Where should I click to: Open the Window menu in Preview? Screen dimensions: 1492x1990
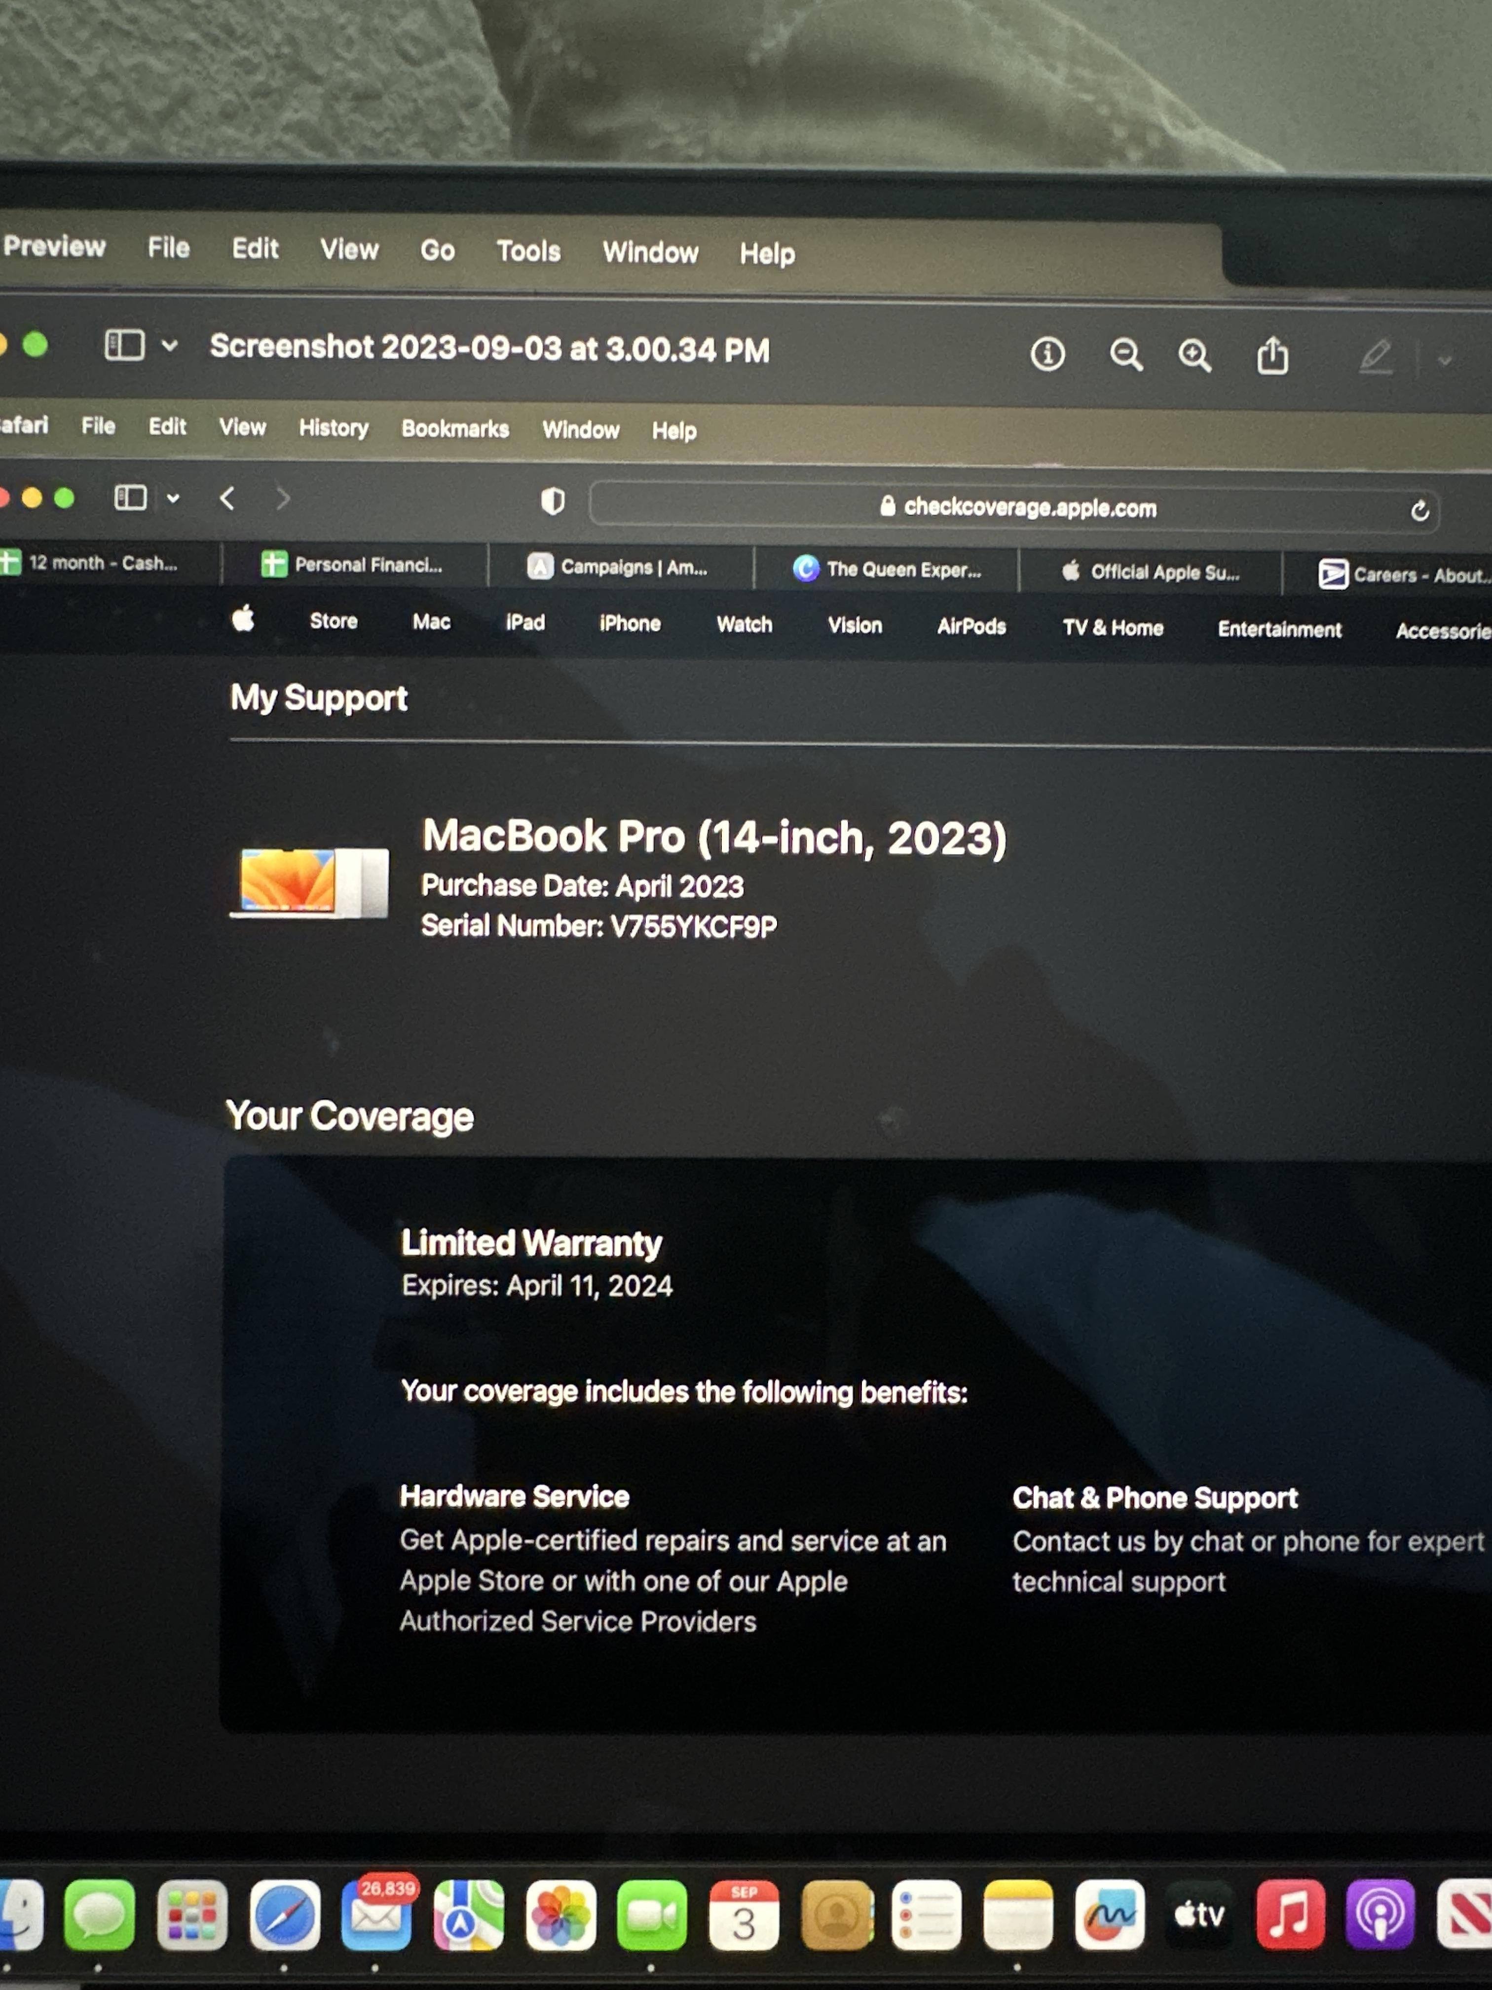tap(650, 253)
